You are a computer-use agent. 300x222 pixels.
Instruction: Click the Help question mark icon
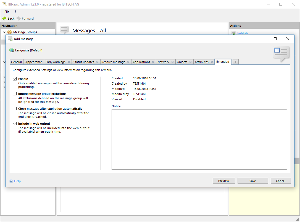11,181
